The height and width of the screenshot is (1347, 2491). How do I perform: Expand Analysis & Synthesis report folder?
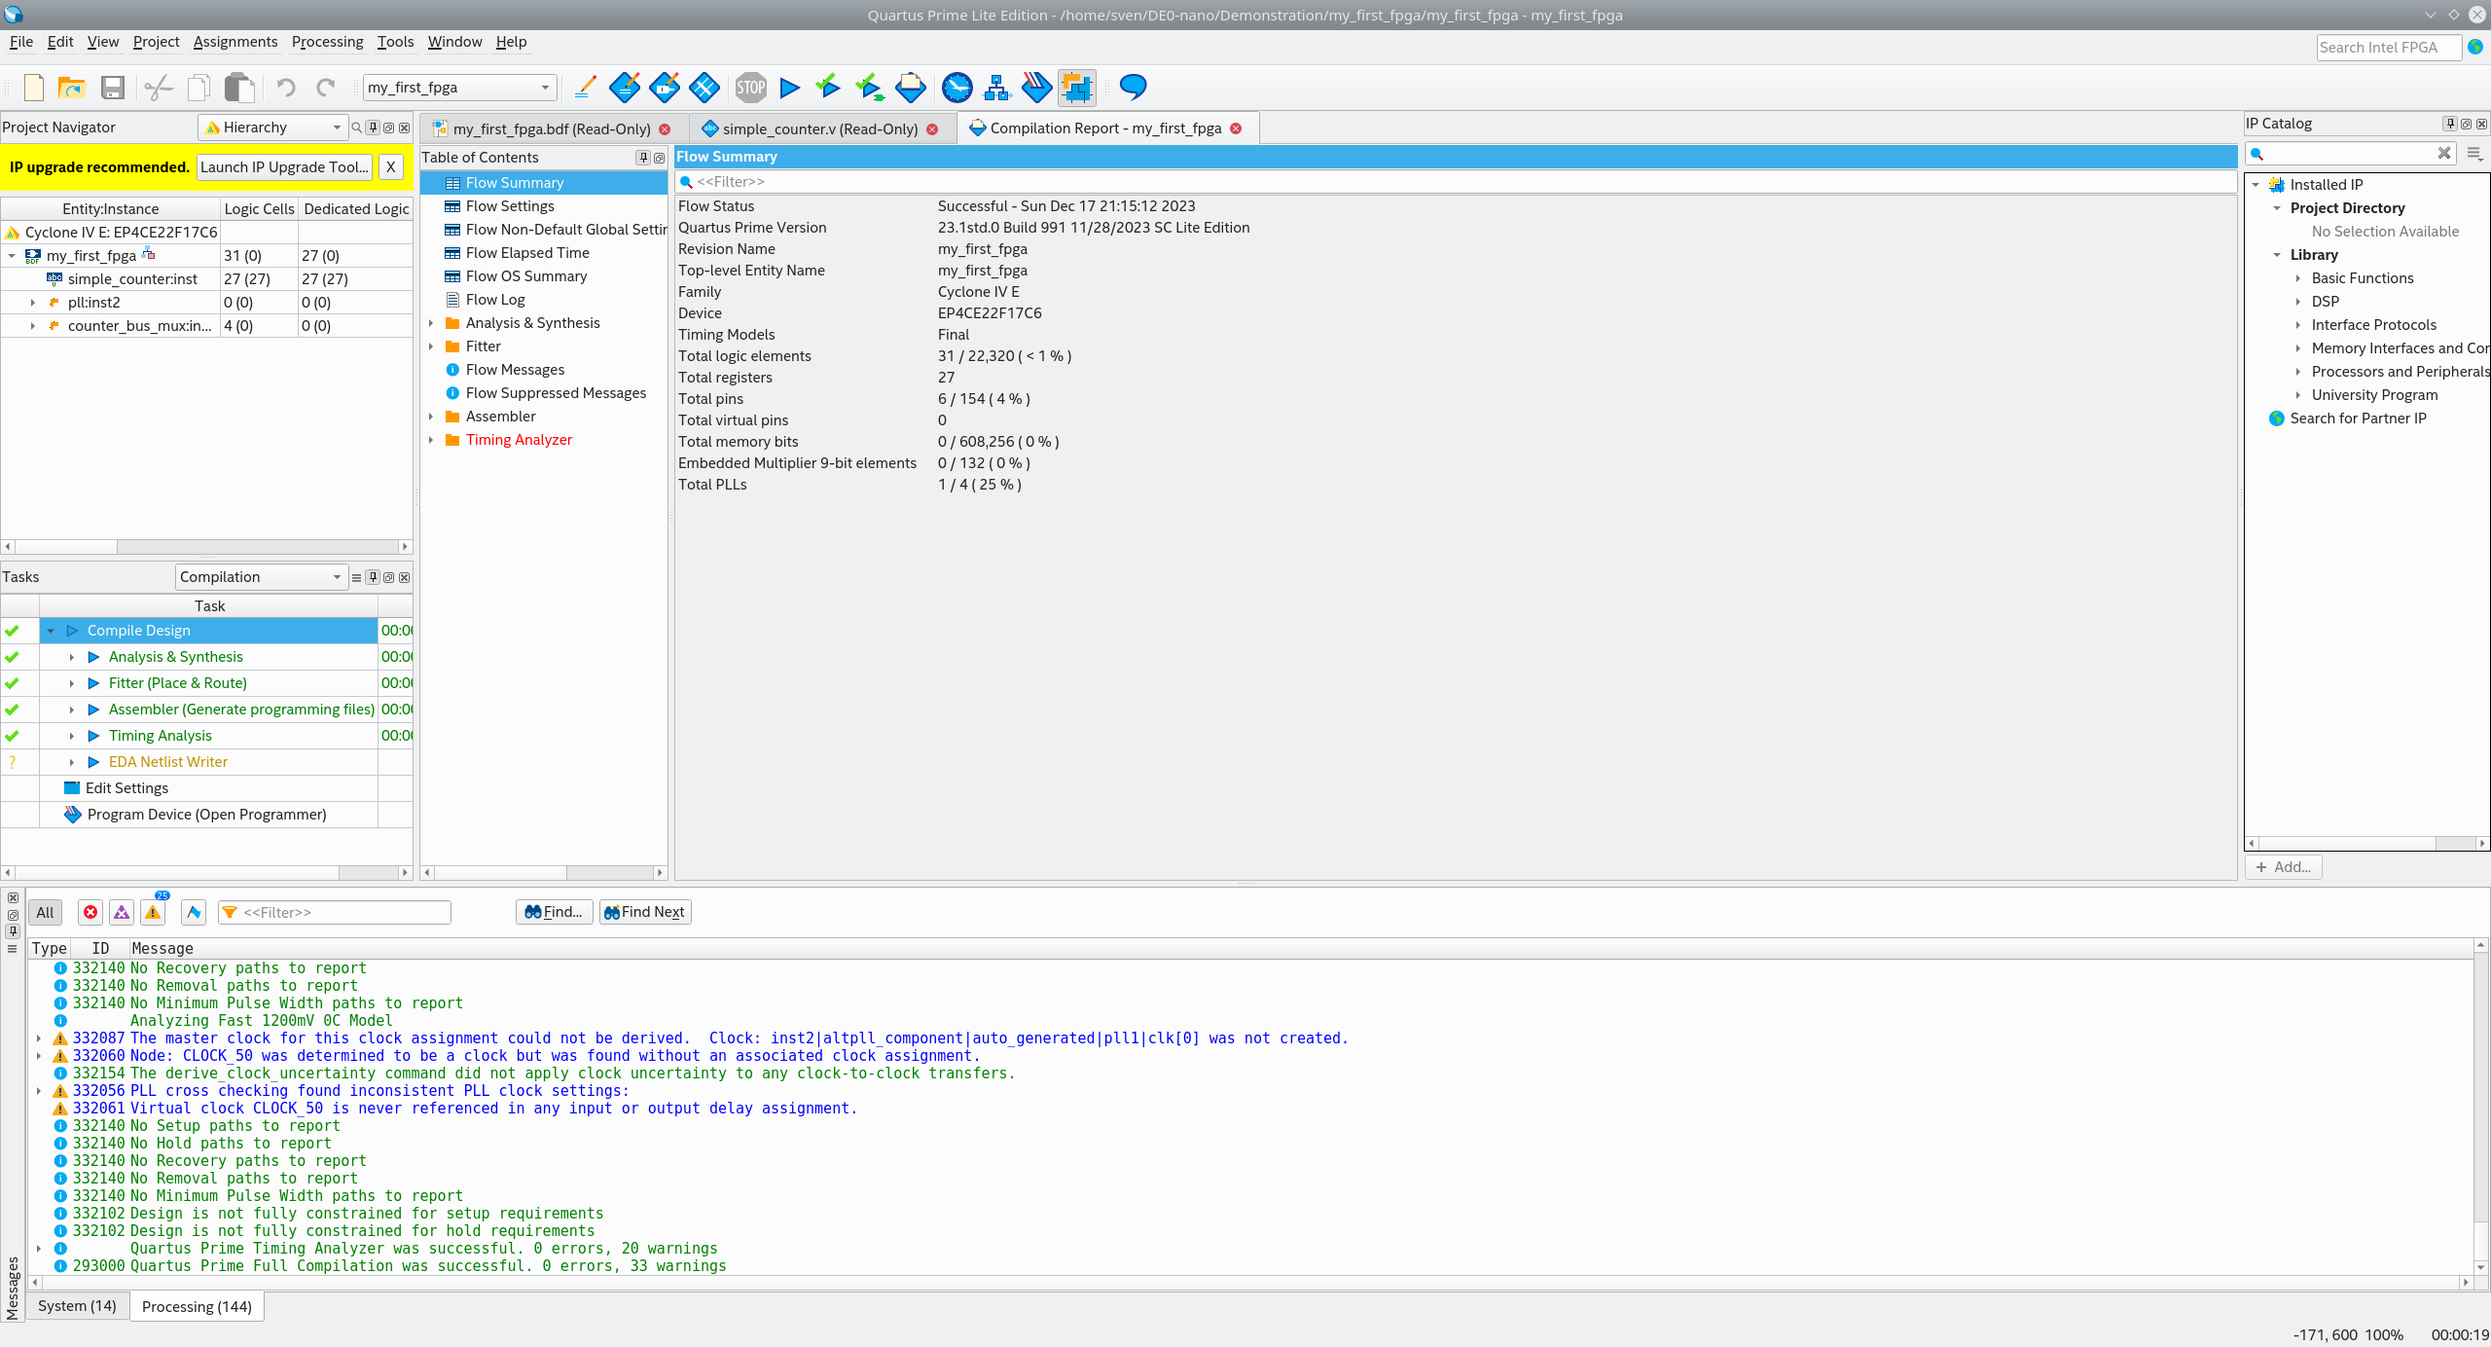pyautogui.click(x=431, y=323)
